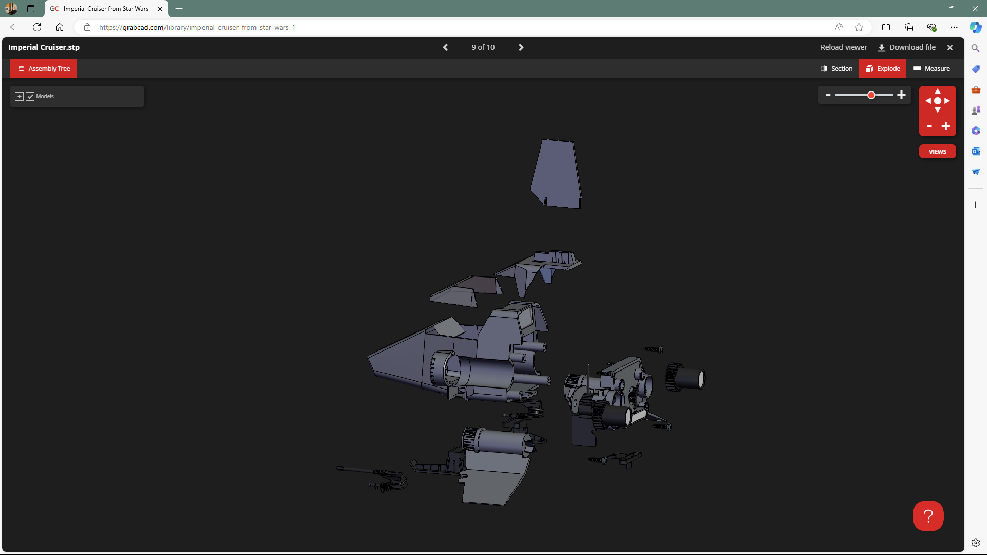This screenshot has height=555, width=987.
Task: Decrease explode amount with minus
Action: 828,95
